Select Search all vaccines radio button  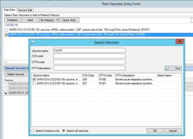point(63,131)
